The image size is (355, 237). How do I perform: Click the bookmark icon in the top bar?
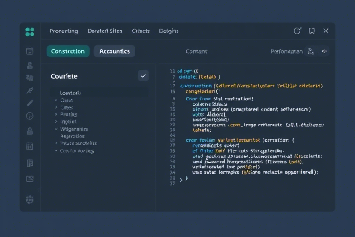point(312,31)
